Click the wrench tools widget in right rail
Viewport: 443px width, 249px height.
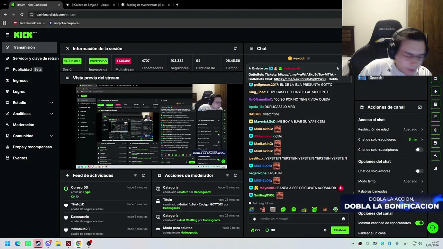coord(436,156)
